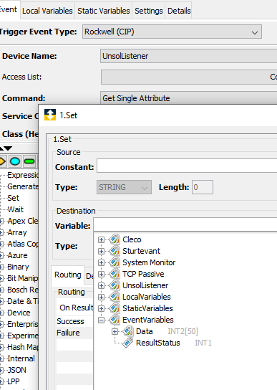Expand the TCP Passive node
The width and height of the screenshot is (277, 390).
point(101,274)
